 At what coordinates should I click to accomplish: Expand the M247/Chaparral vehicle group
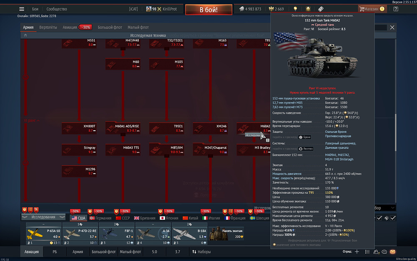(x=210, y=150)
